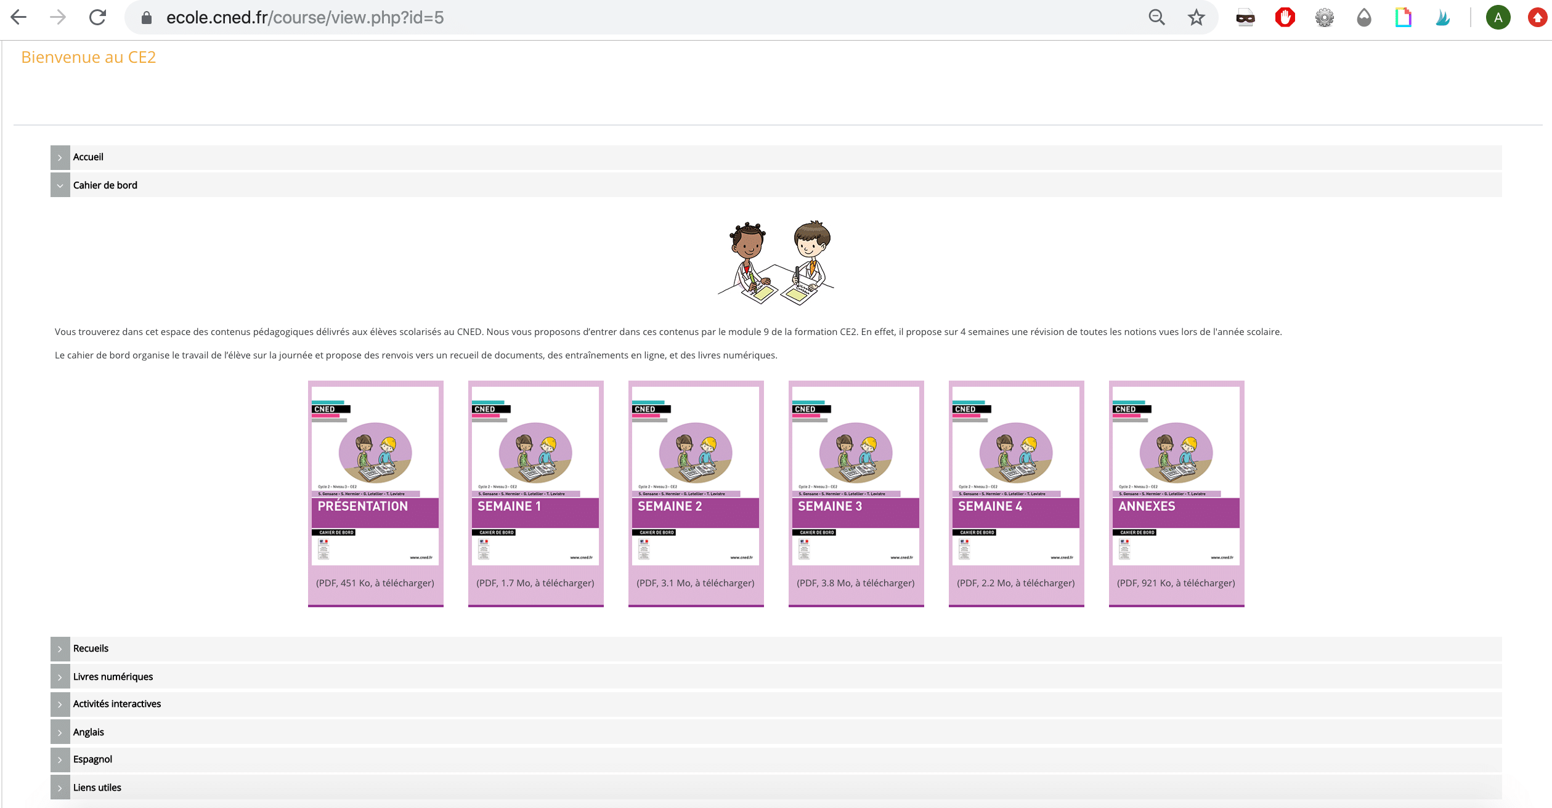The height and width of the screenshot is (808, 1552).
Task: Click the page reload icon
Action: point(97,17)
